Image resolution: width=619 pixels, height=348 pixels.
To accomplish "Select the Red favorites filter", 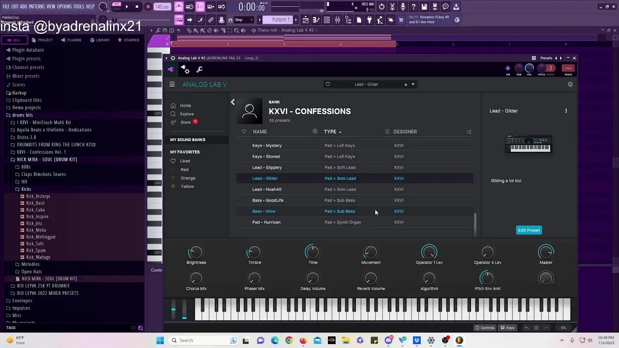I will (x=184, y=170).
